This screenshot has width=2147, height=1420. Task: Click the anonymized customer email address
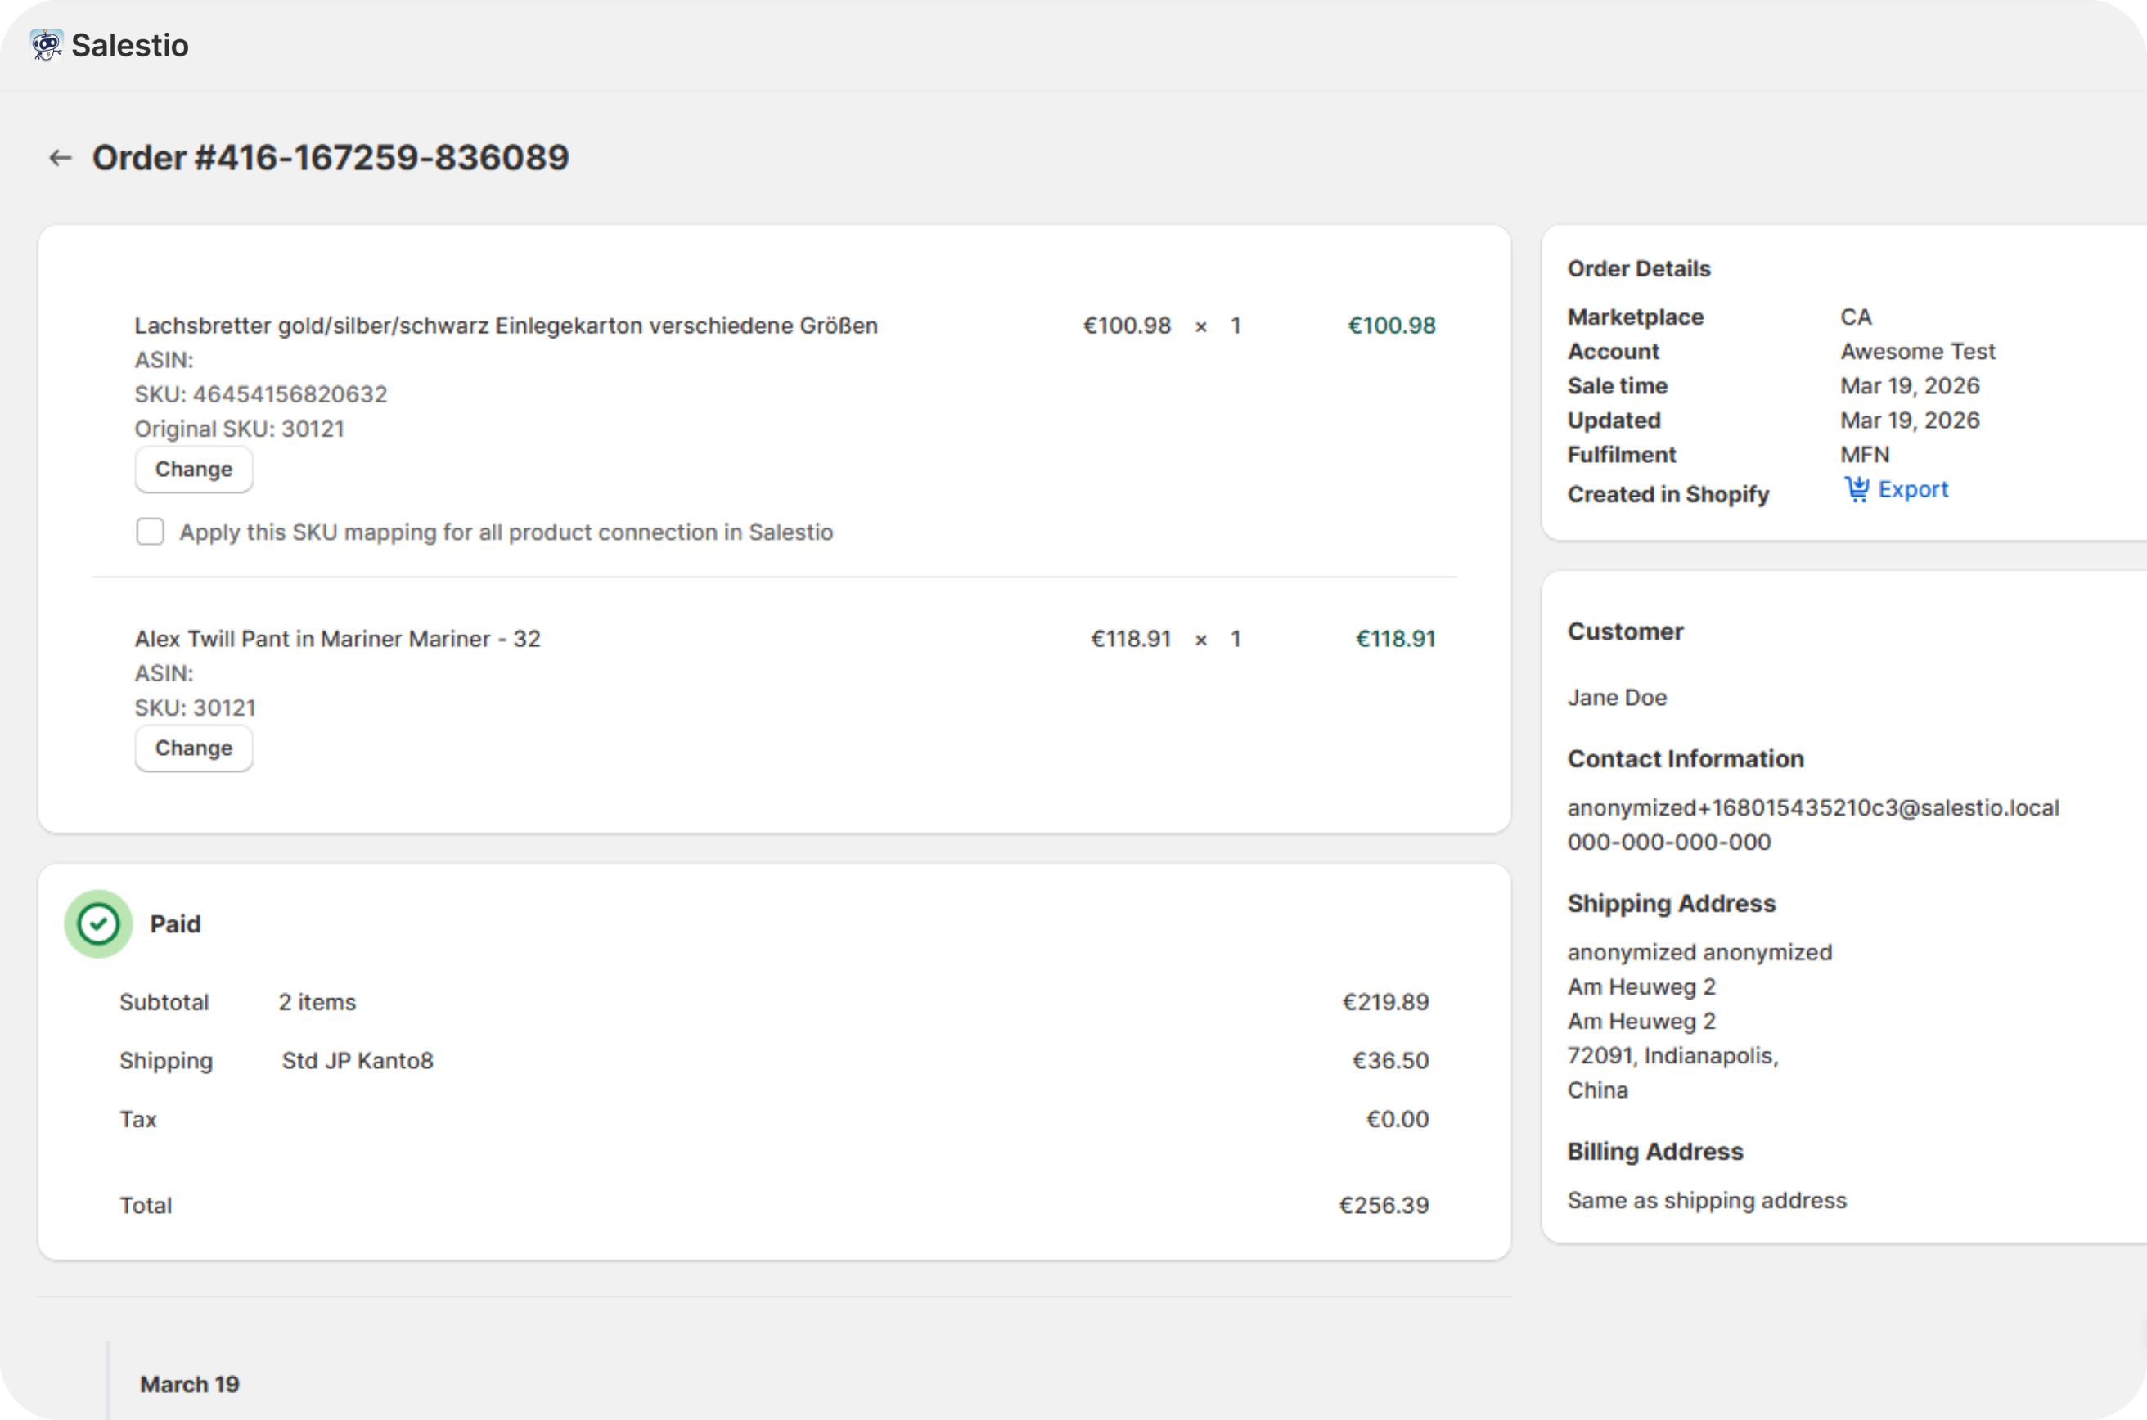(x=1812, y=807)
